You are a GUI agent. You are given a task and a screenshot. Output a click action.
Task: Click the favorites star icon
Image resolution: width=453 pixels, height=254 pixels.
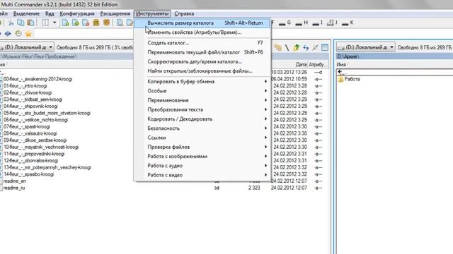coord(28,34)
